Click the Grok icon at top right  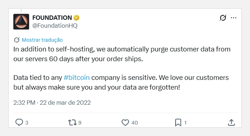pyautogui.click(x=223, y=18)
